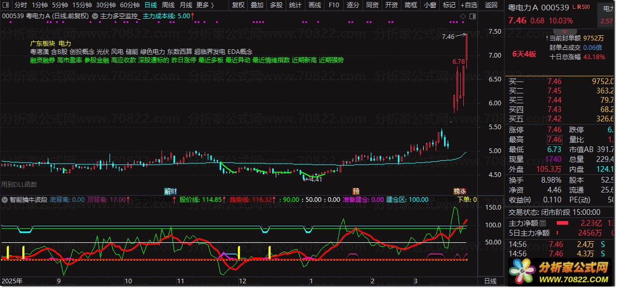617x288 pixels.
Task: Click the 解财 event marker icon
Action: pyautogui.click(x=170, y=190)
